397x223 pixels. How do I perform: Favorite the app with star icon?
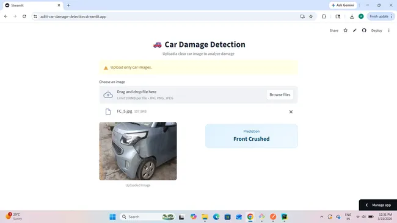[x=345, y=30]
